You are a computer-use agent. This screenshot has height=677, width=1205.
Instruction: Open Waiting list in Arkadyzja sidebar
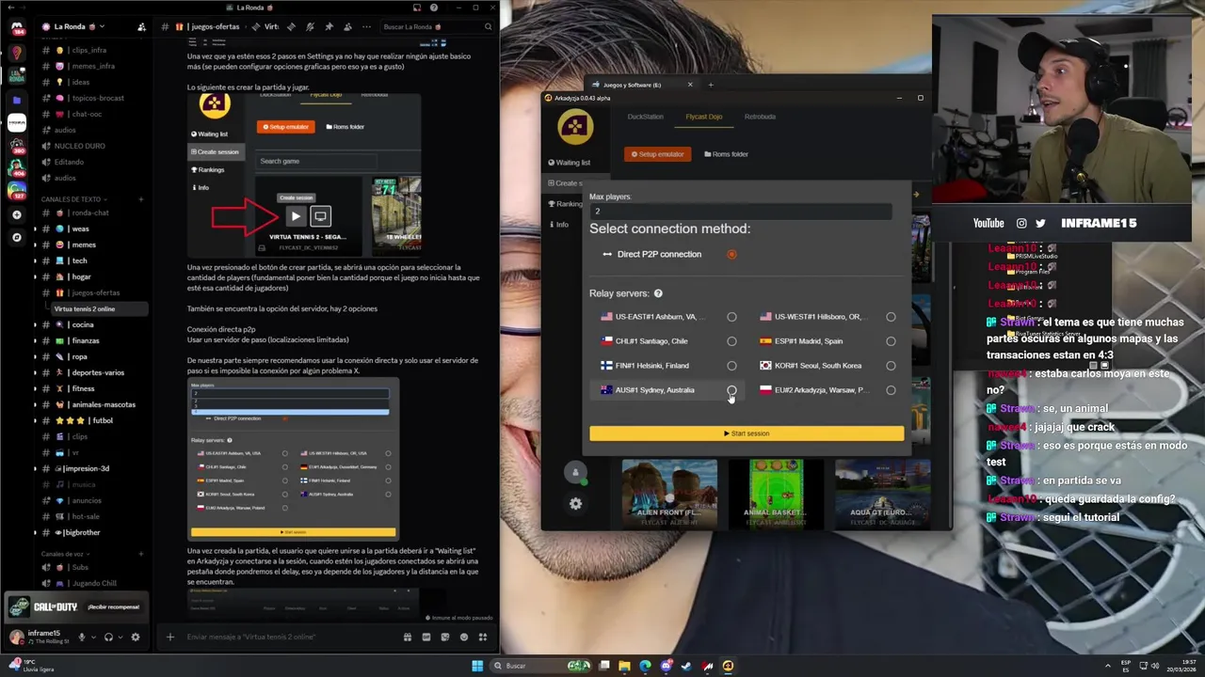click(x=569, y=163)
